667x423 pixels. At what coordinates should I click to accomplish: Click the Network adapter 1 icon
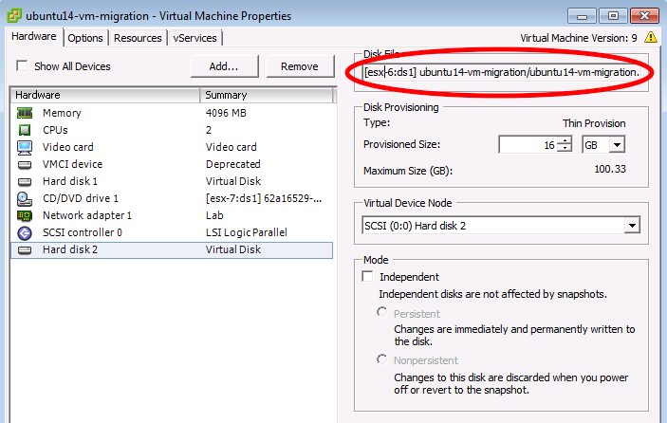tap(25, 215)
